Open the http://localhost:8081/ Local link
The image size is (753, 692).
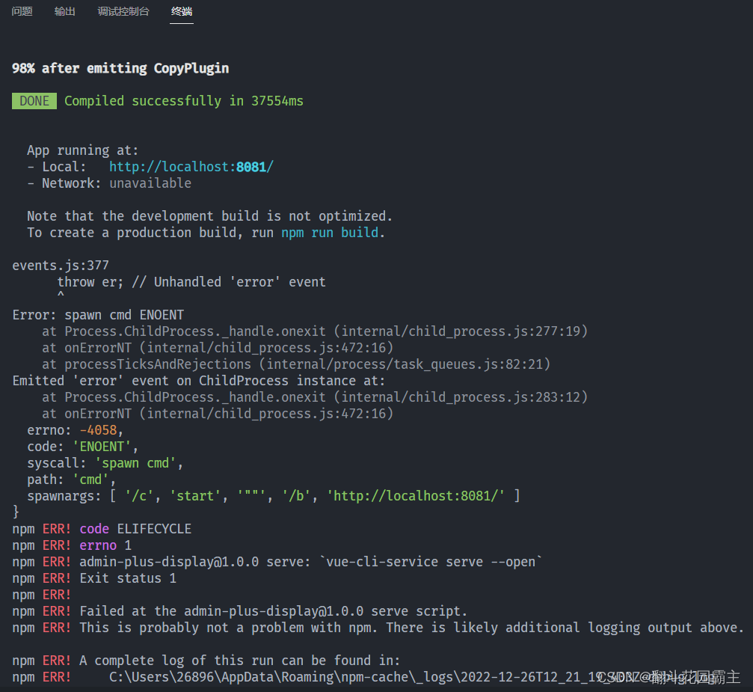pos(191,166)
